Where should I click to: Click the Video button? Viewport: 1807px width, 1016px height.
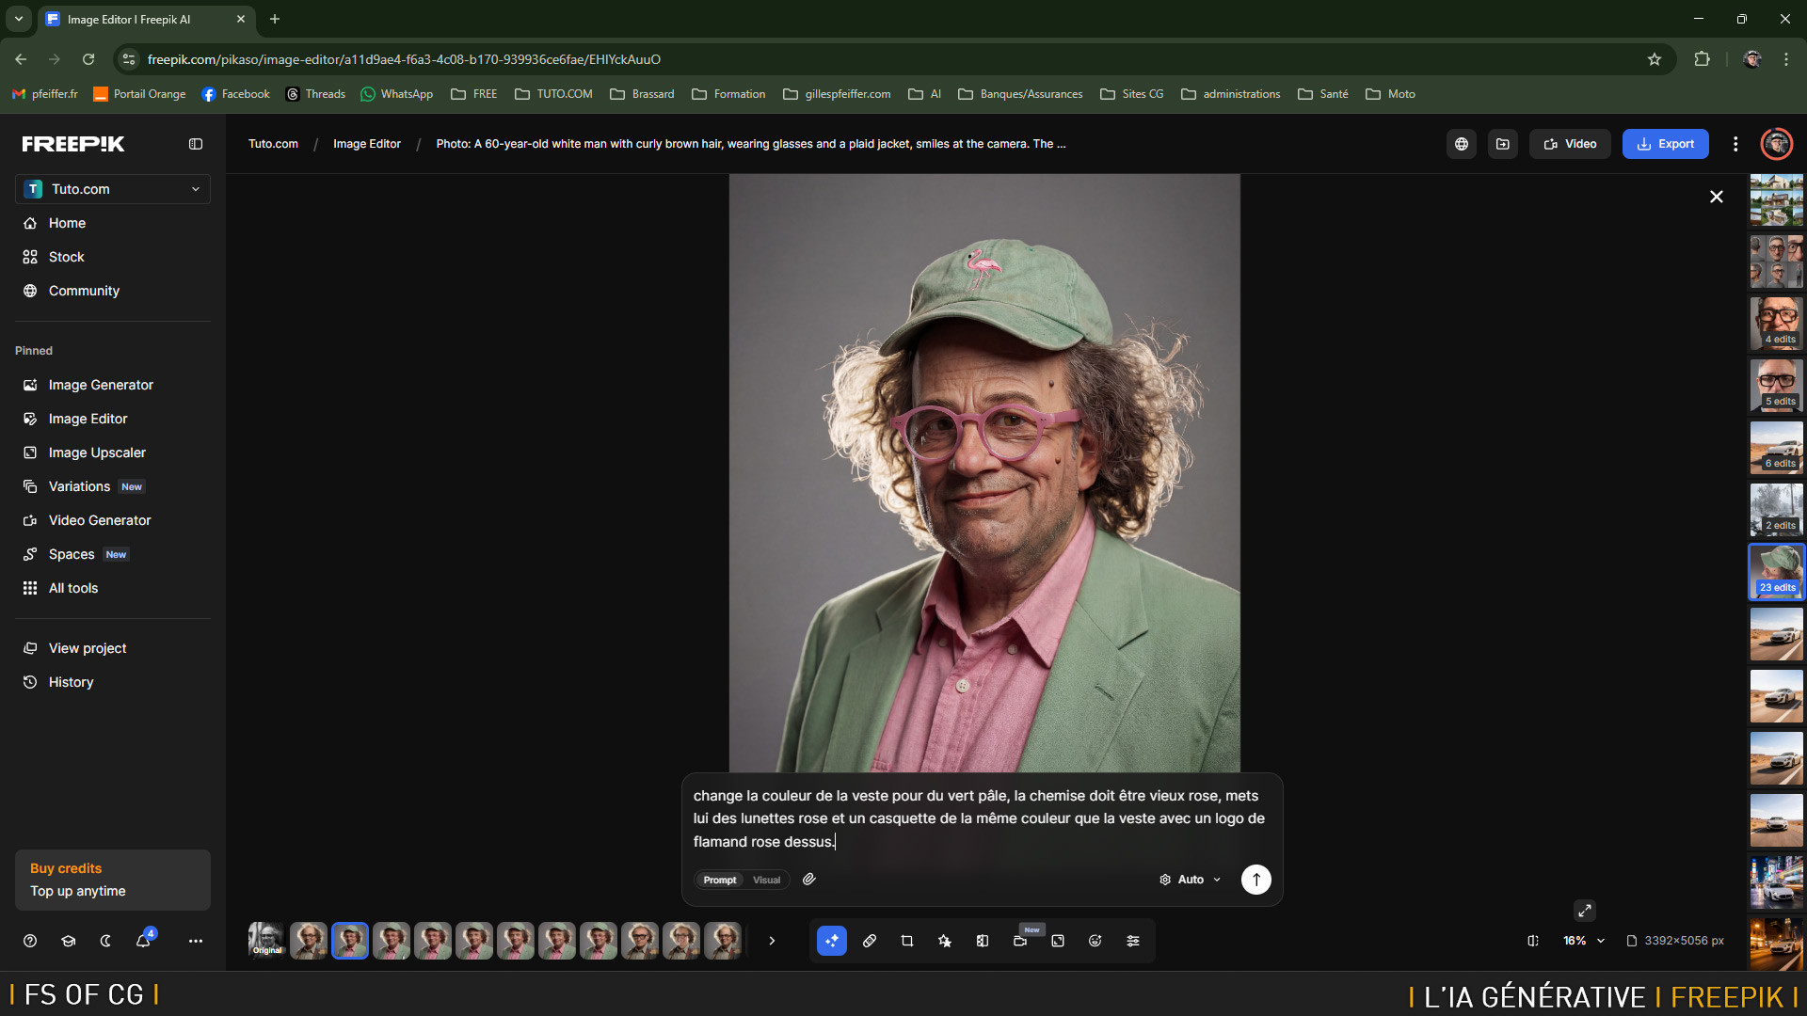point(1570,144)
